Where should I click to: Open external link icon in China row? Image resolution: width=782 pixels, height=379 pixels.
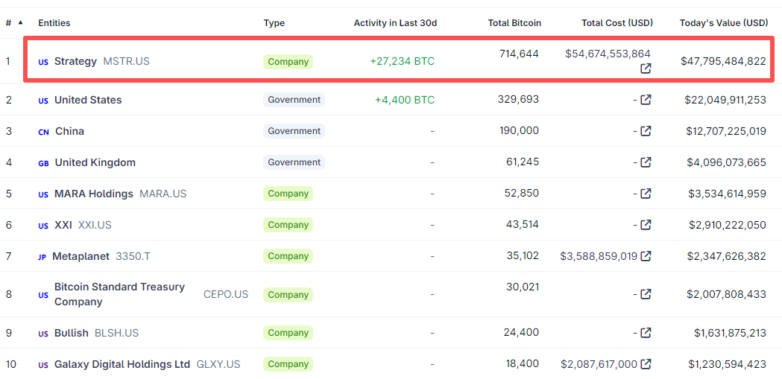646,131
